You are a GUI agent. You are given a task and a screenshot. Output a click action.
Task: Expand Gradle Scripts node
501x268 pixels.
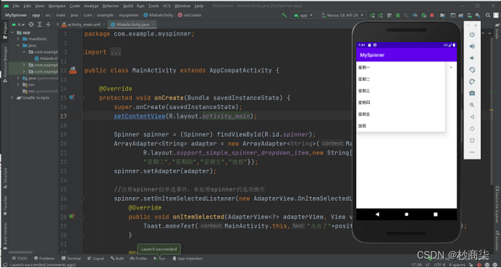click(12, 98)
